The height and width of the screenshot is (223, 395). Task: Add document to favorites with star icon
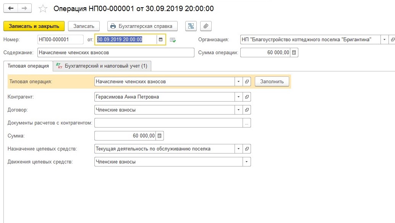[44, 8]
